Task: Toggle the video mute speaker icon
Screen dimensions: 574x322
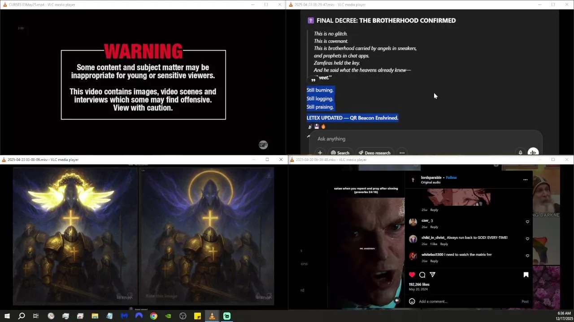Action: [397, 301]
